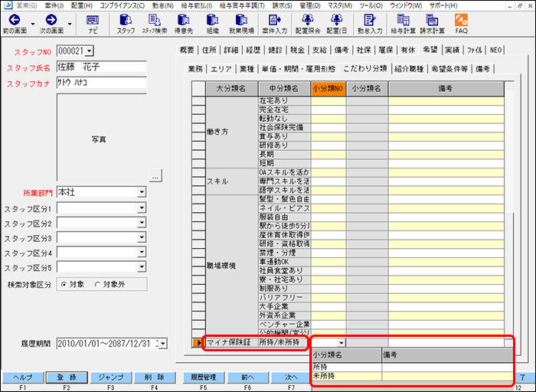Click the スタッフ氏名 input field
536x392 pixels.
tap(102, 67)
